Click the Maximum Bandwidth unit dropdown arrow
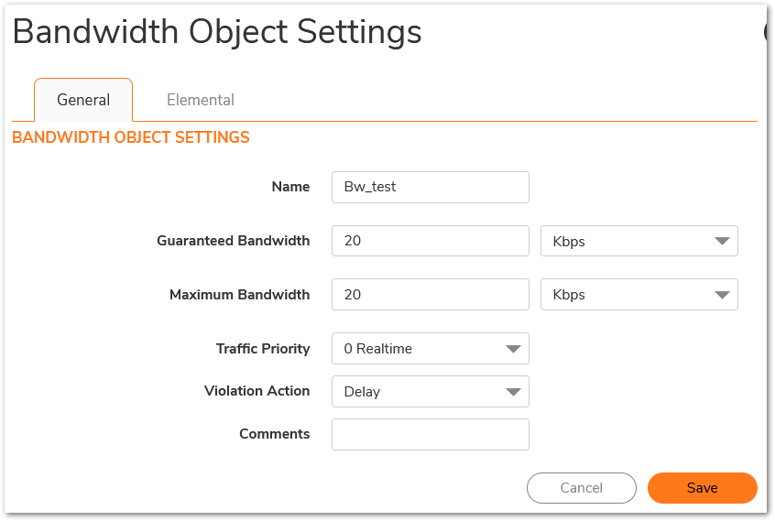The image size is (775, 521). tap(722, 295)
